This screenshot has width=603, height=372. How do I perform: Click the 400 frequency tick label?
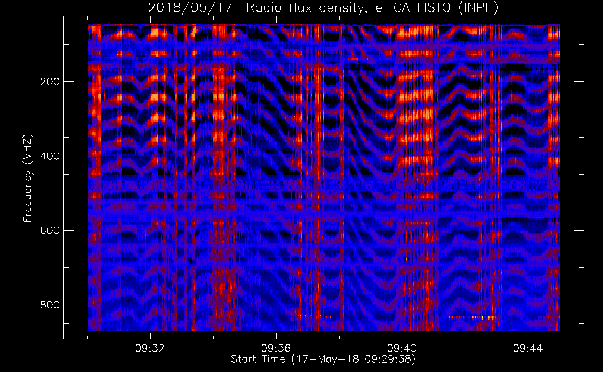50,156
